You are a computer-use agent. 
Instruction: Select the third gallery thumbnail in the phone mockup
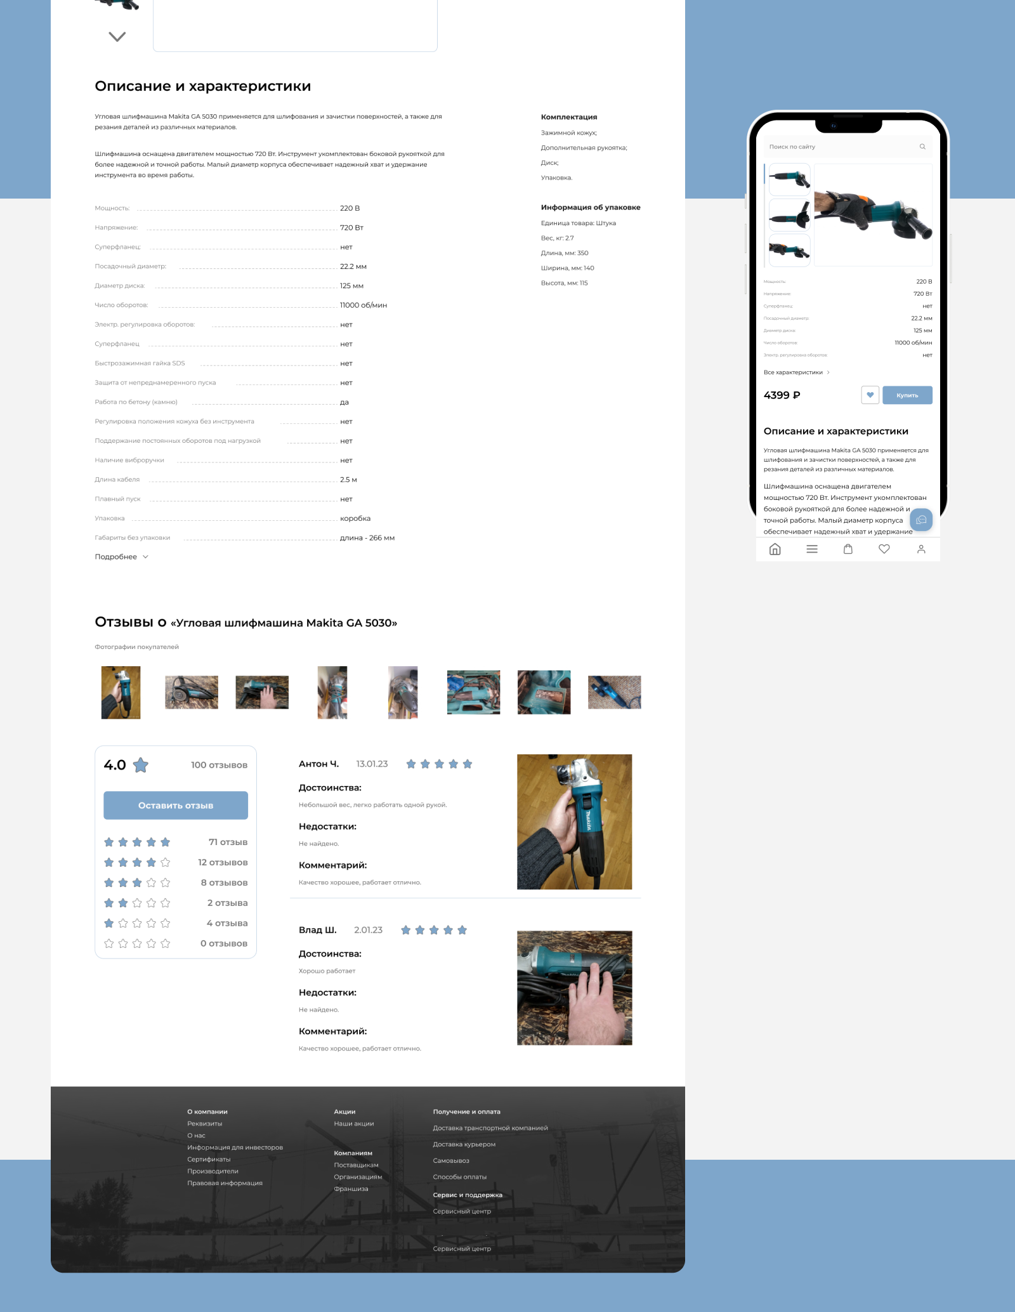click(789, 250)
